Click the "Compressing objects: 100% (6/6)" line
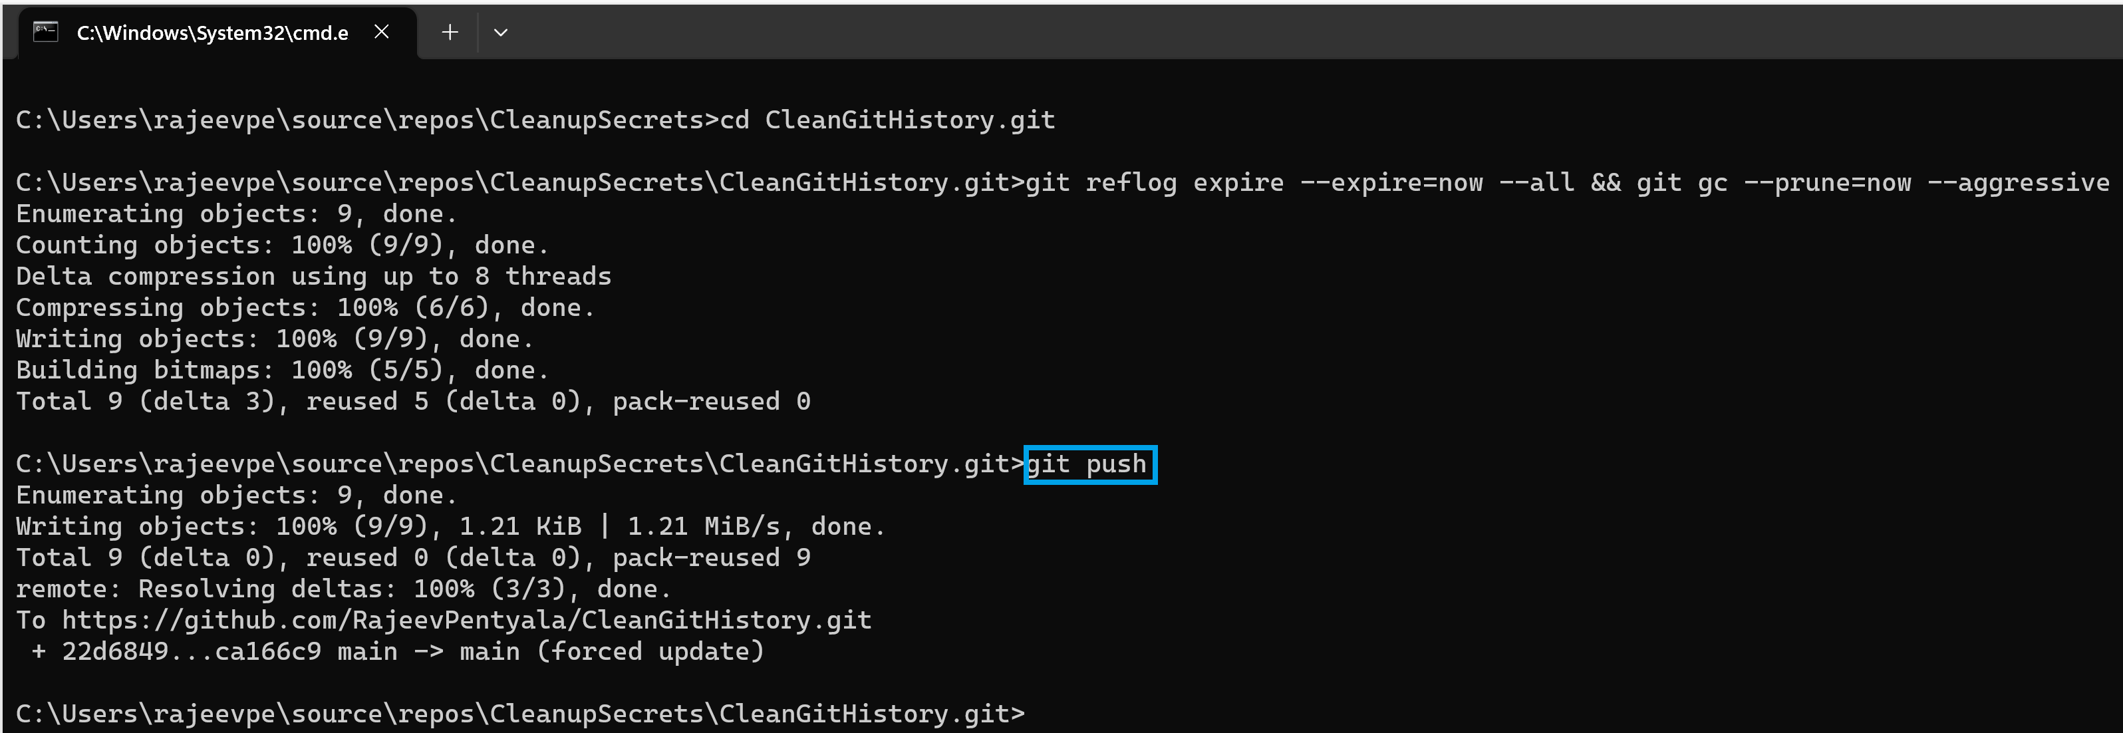This screenshot has width=2123, height=733. 305,307
